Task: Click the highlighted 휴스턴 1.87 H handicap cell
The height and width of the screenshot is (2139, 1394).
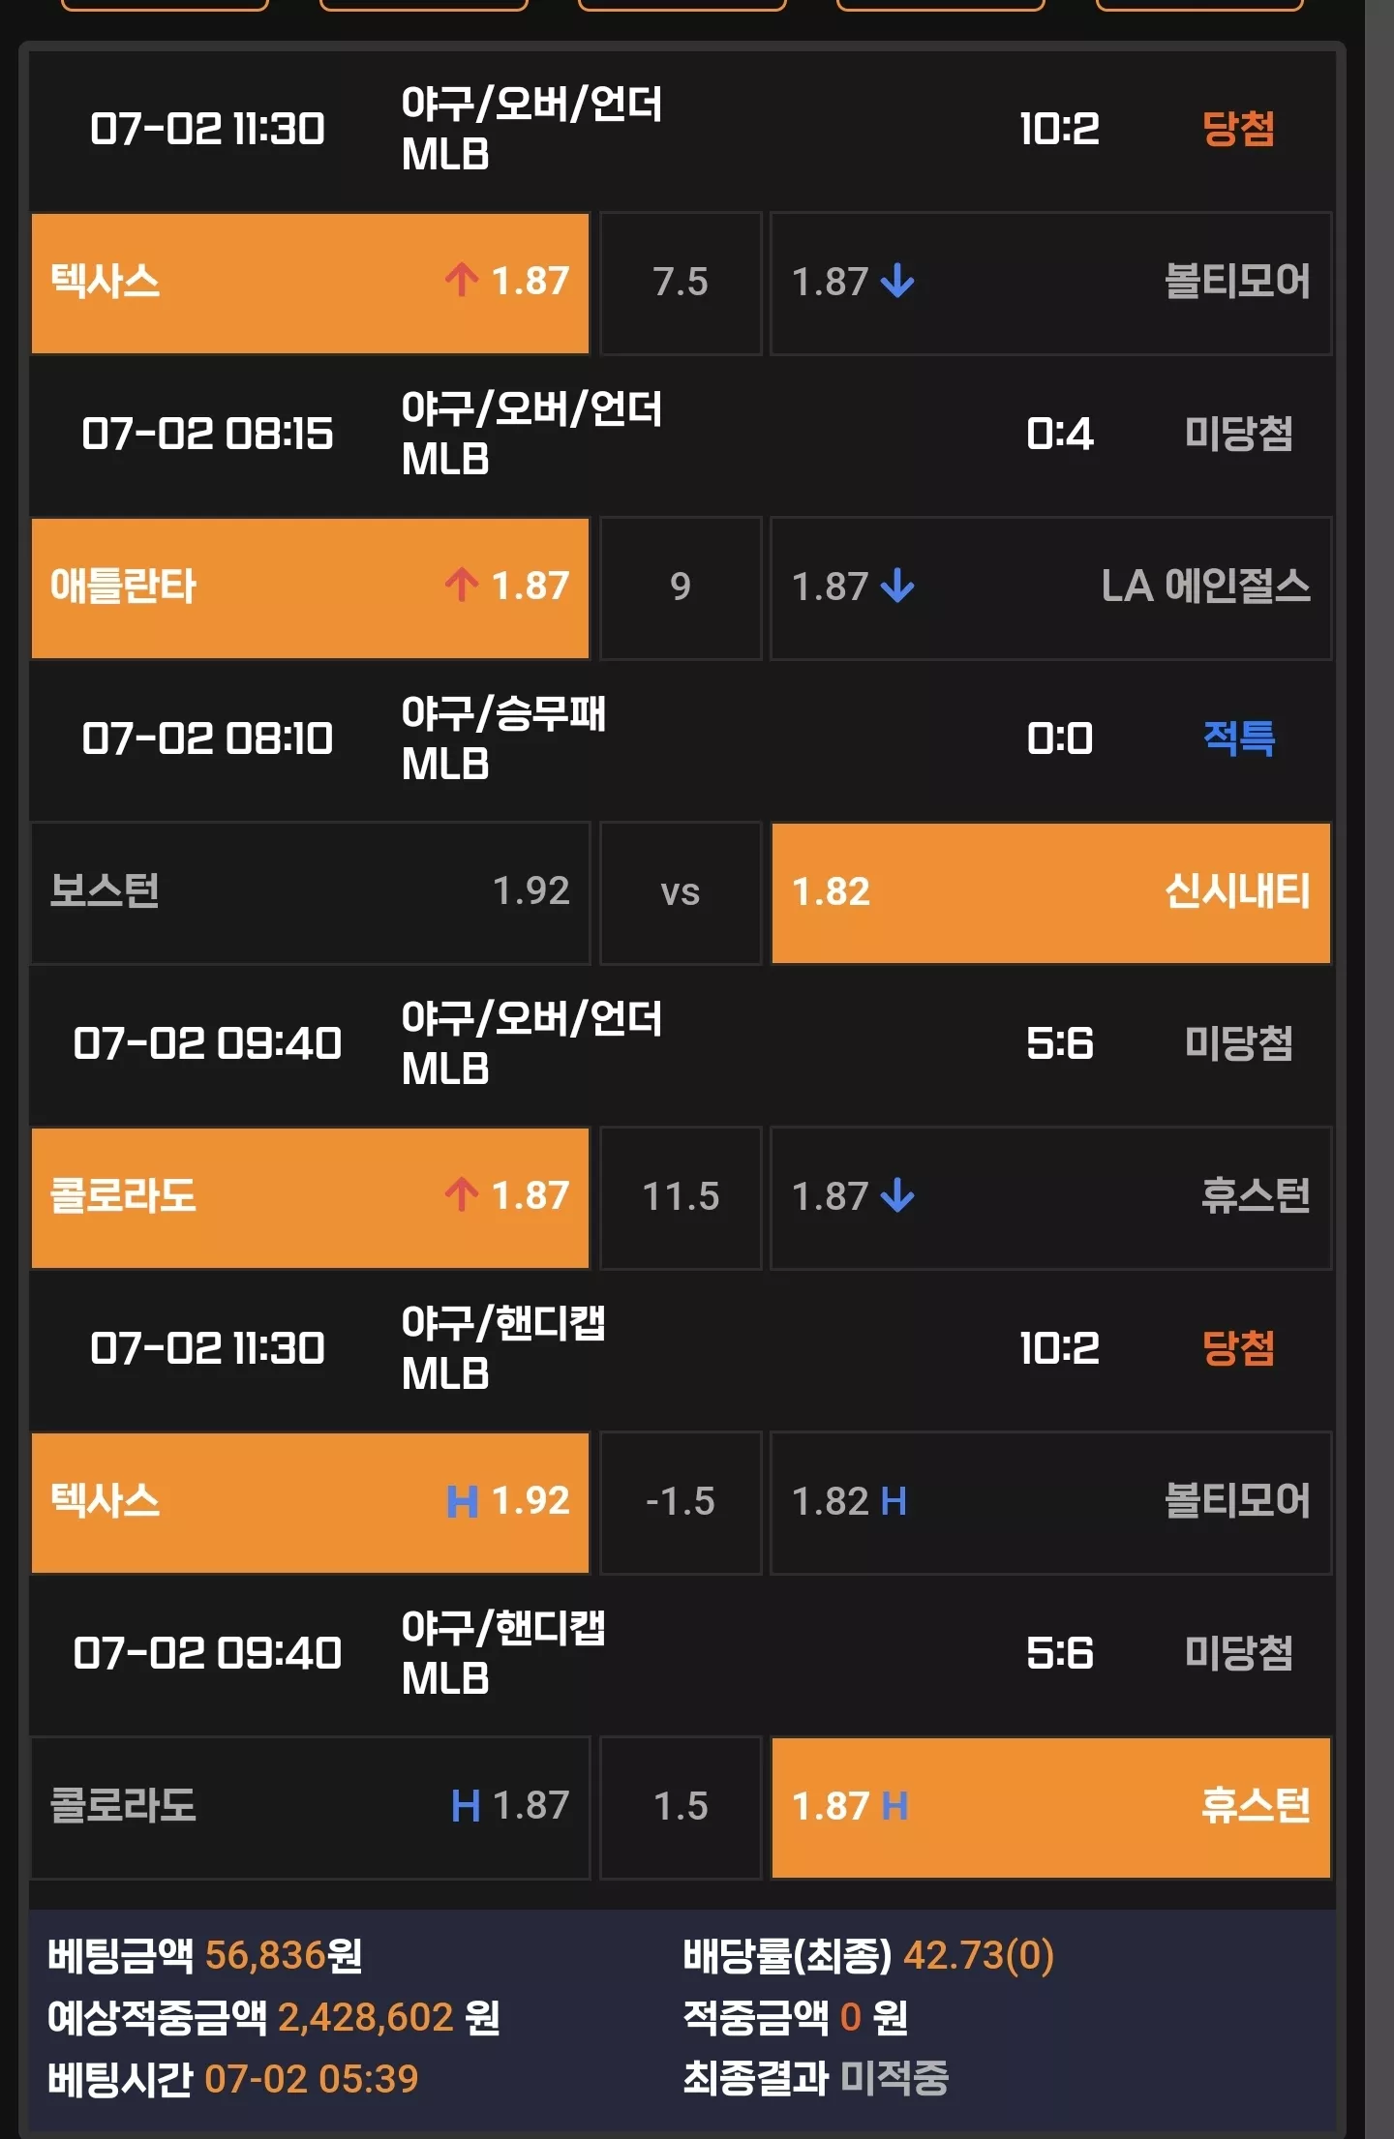Action: point(1051,1807)
